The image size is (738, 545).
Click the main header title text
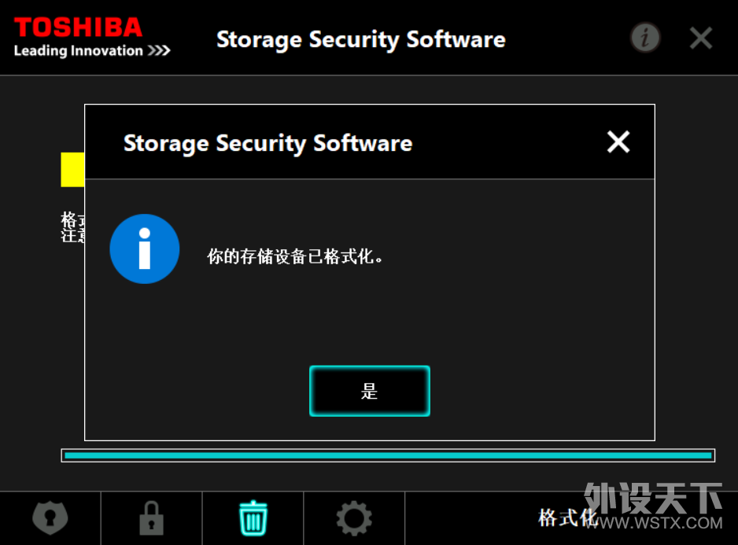point(361,39)
